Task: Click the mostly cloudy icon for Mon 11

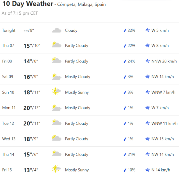Action: (x=56, y=108)
